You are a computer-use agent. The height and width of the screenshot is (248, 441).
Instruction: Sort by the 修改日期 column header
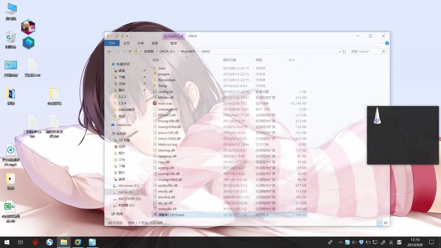[x=230, y=60]
